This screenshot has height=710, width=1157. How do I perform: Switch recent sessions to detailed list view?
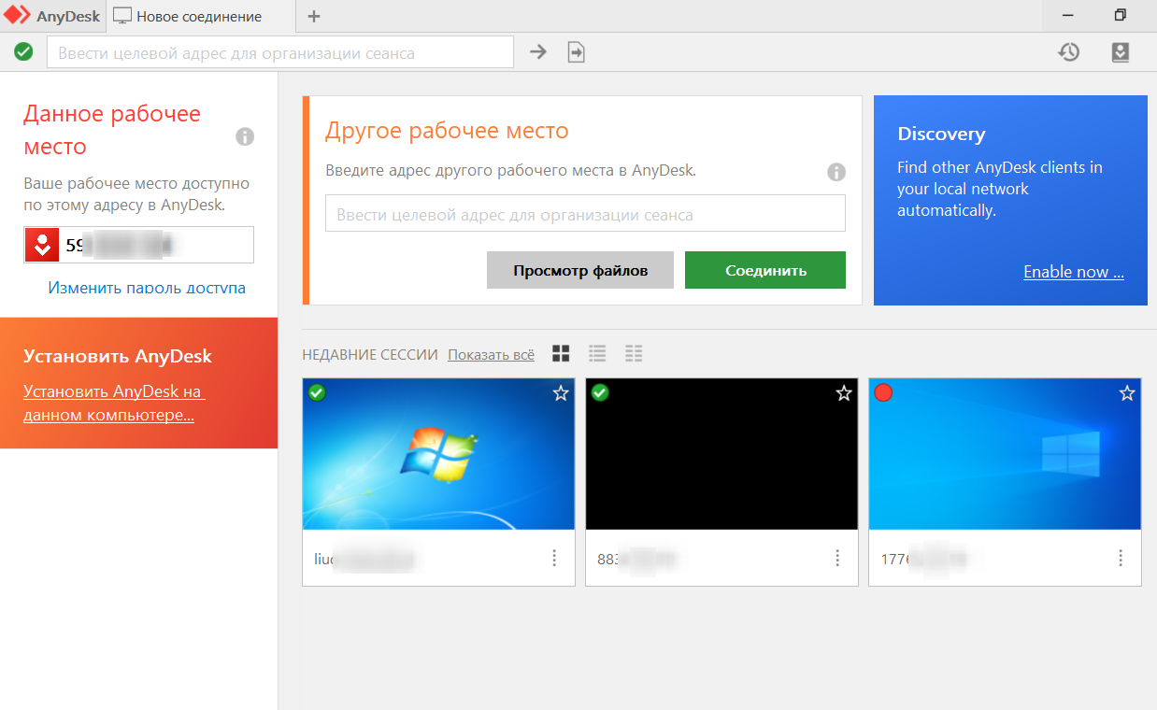(x=634, y=353)
